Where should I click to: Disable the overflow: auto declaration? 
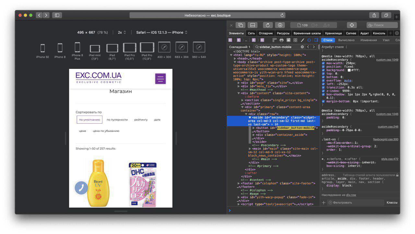click(x=323, y=81)
